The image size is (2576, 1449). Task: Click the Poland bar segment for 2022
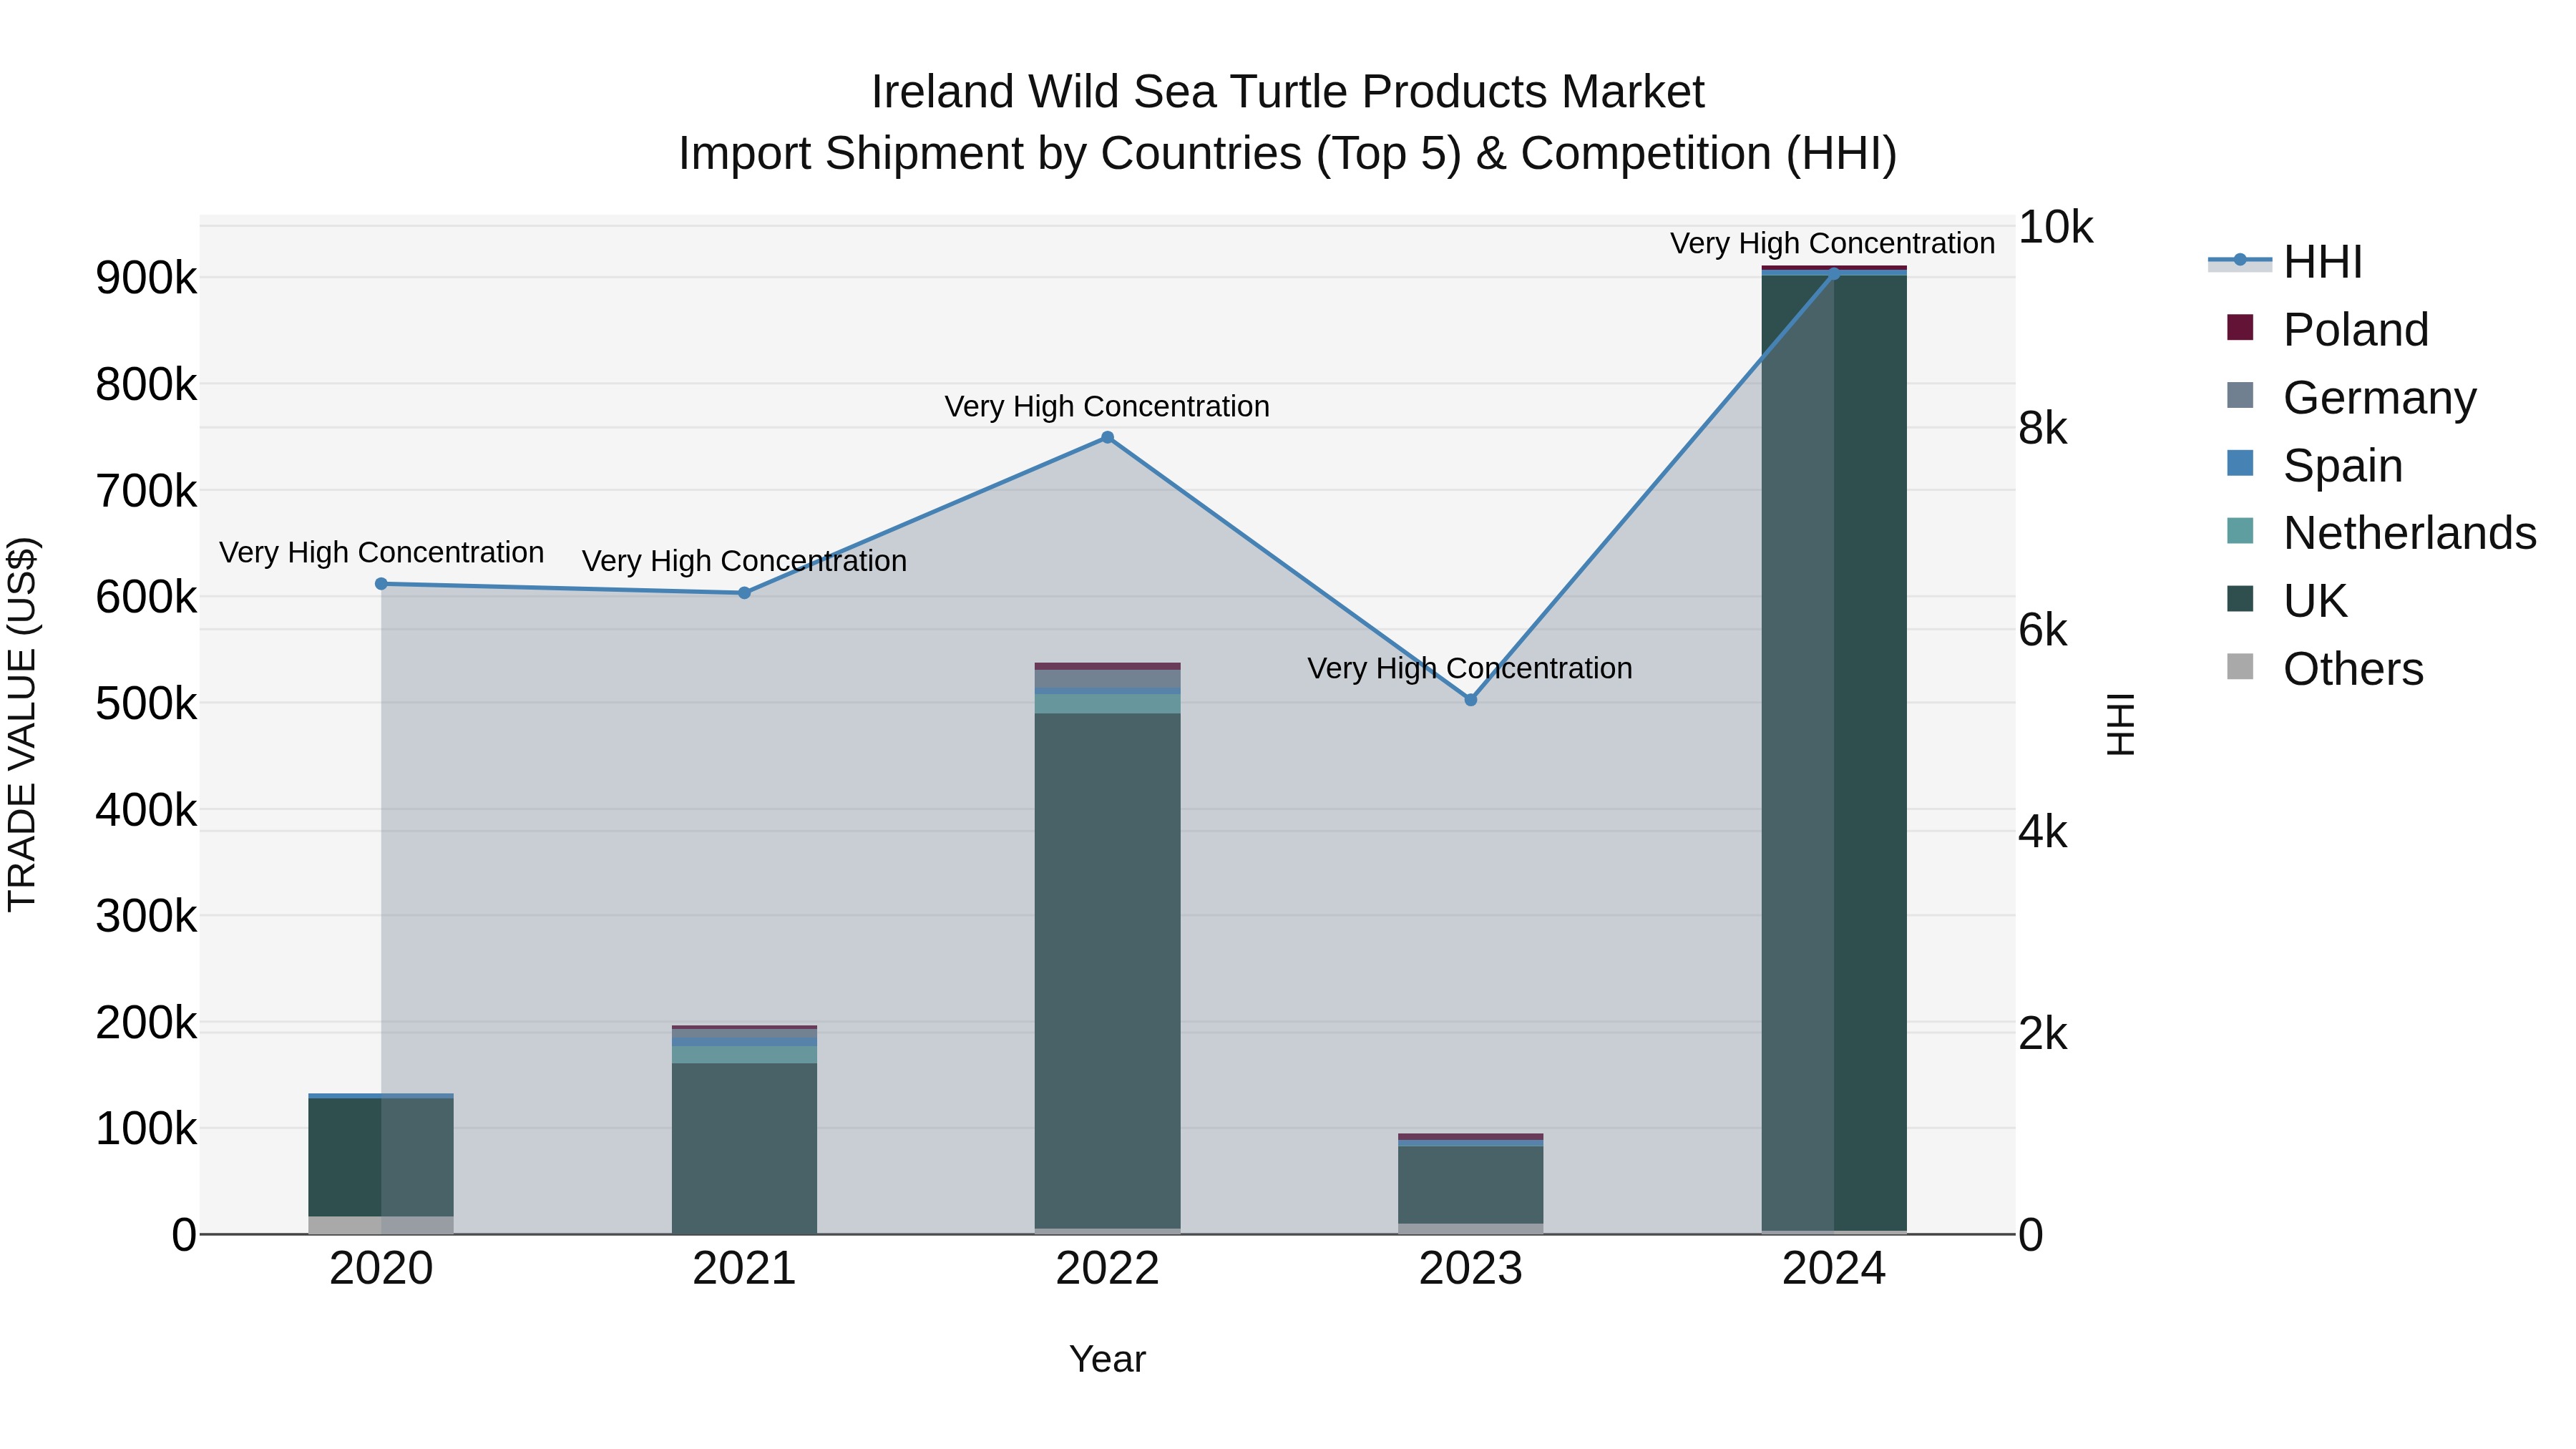(1107, 666)
